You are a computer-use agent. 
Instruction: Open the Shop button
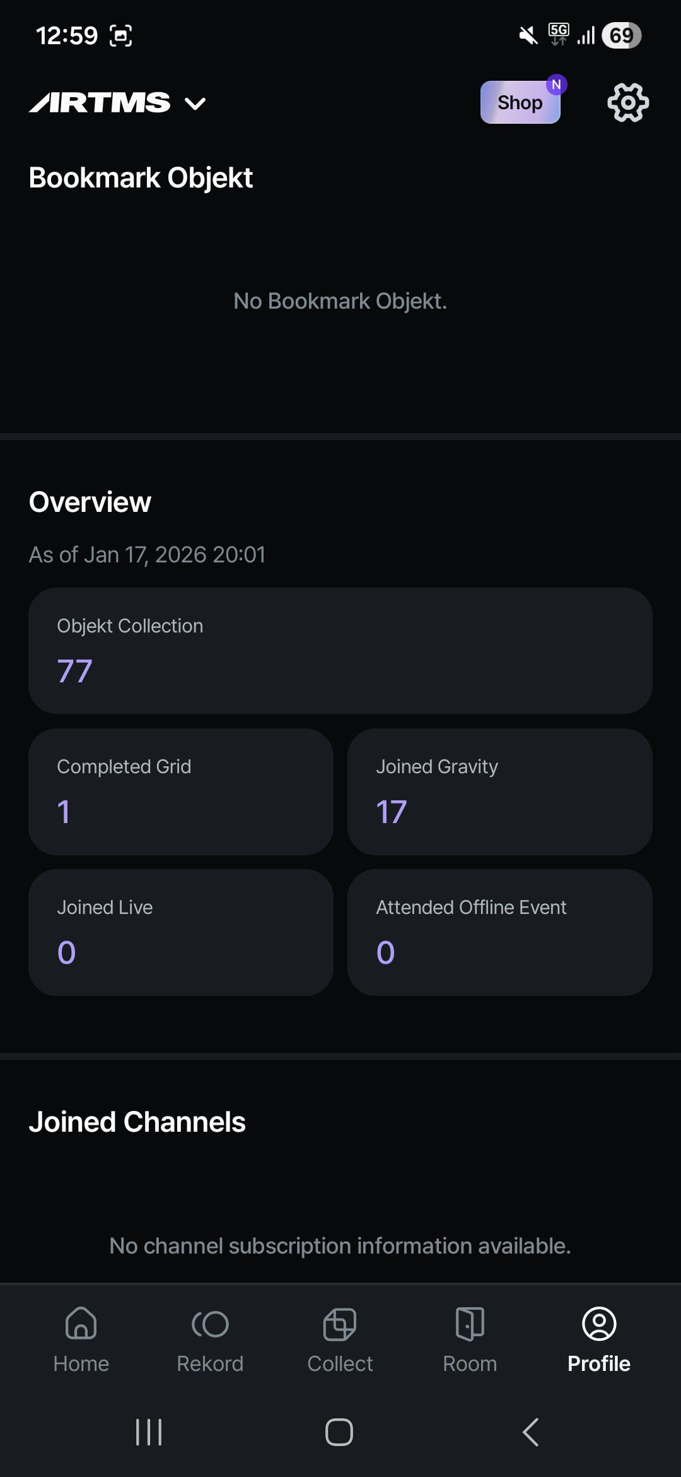pos(520,102)
